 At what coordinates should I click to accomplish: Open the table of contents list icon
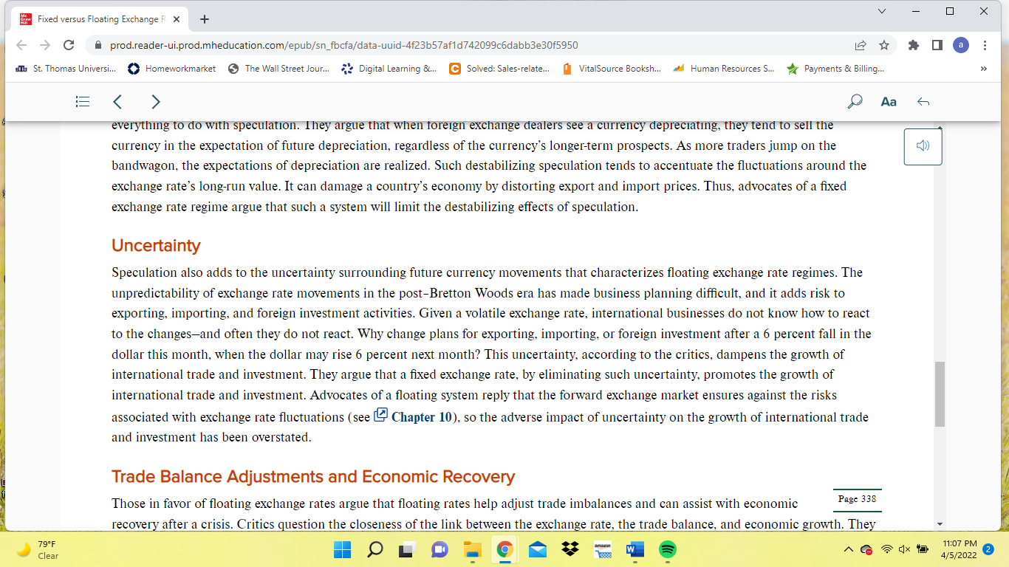pyautogui.click(x=83, y=102)
